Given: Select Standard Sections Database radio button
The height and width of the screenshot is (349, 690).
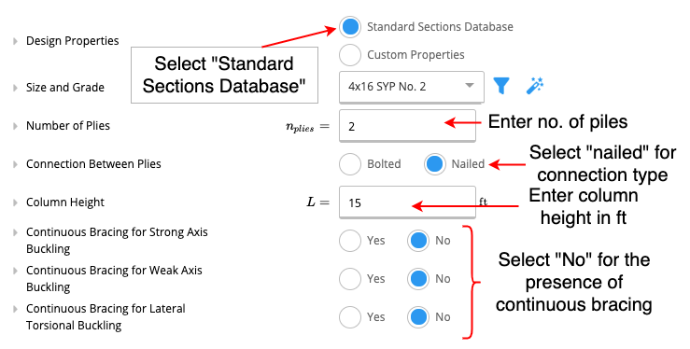Looking at the screenshot, I should tap(350, 27).
